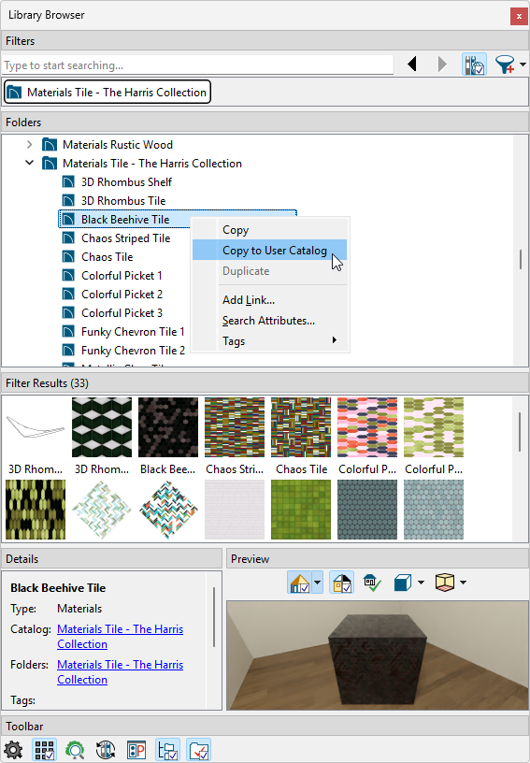Open the Tags submenu in the context menu
530x763 pixels.
pyautogui.click(x=270, y=341)
